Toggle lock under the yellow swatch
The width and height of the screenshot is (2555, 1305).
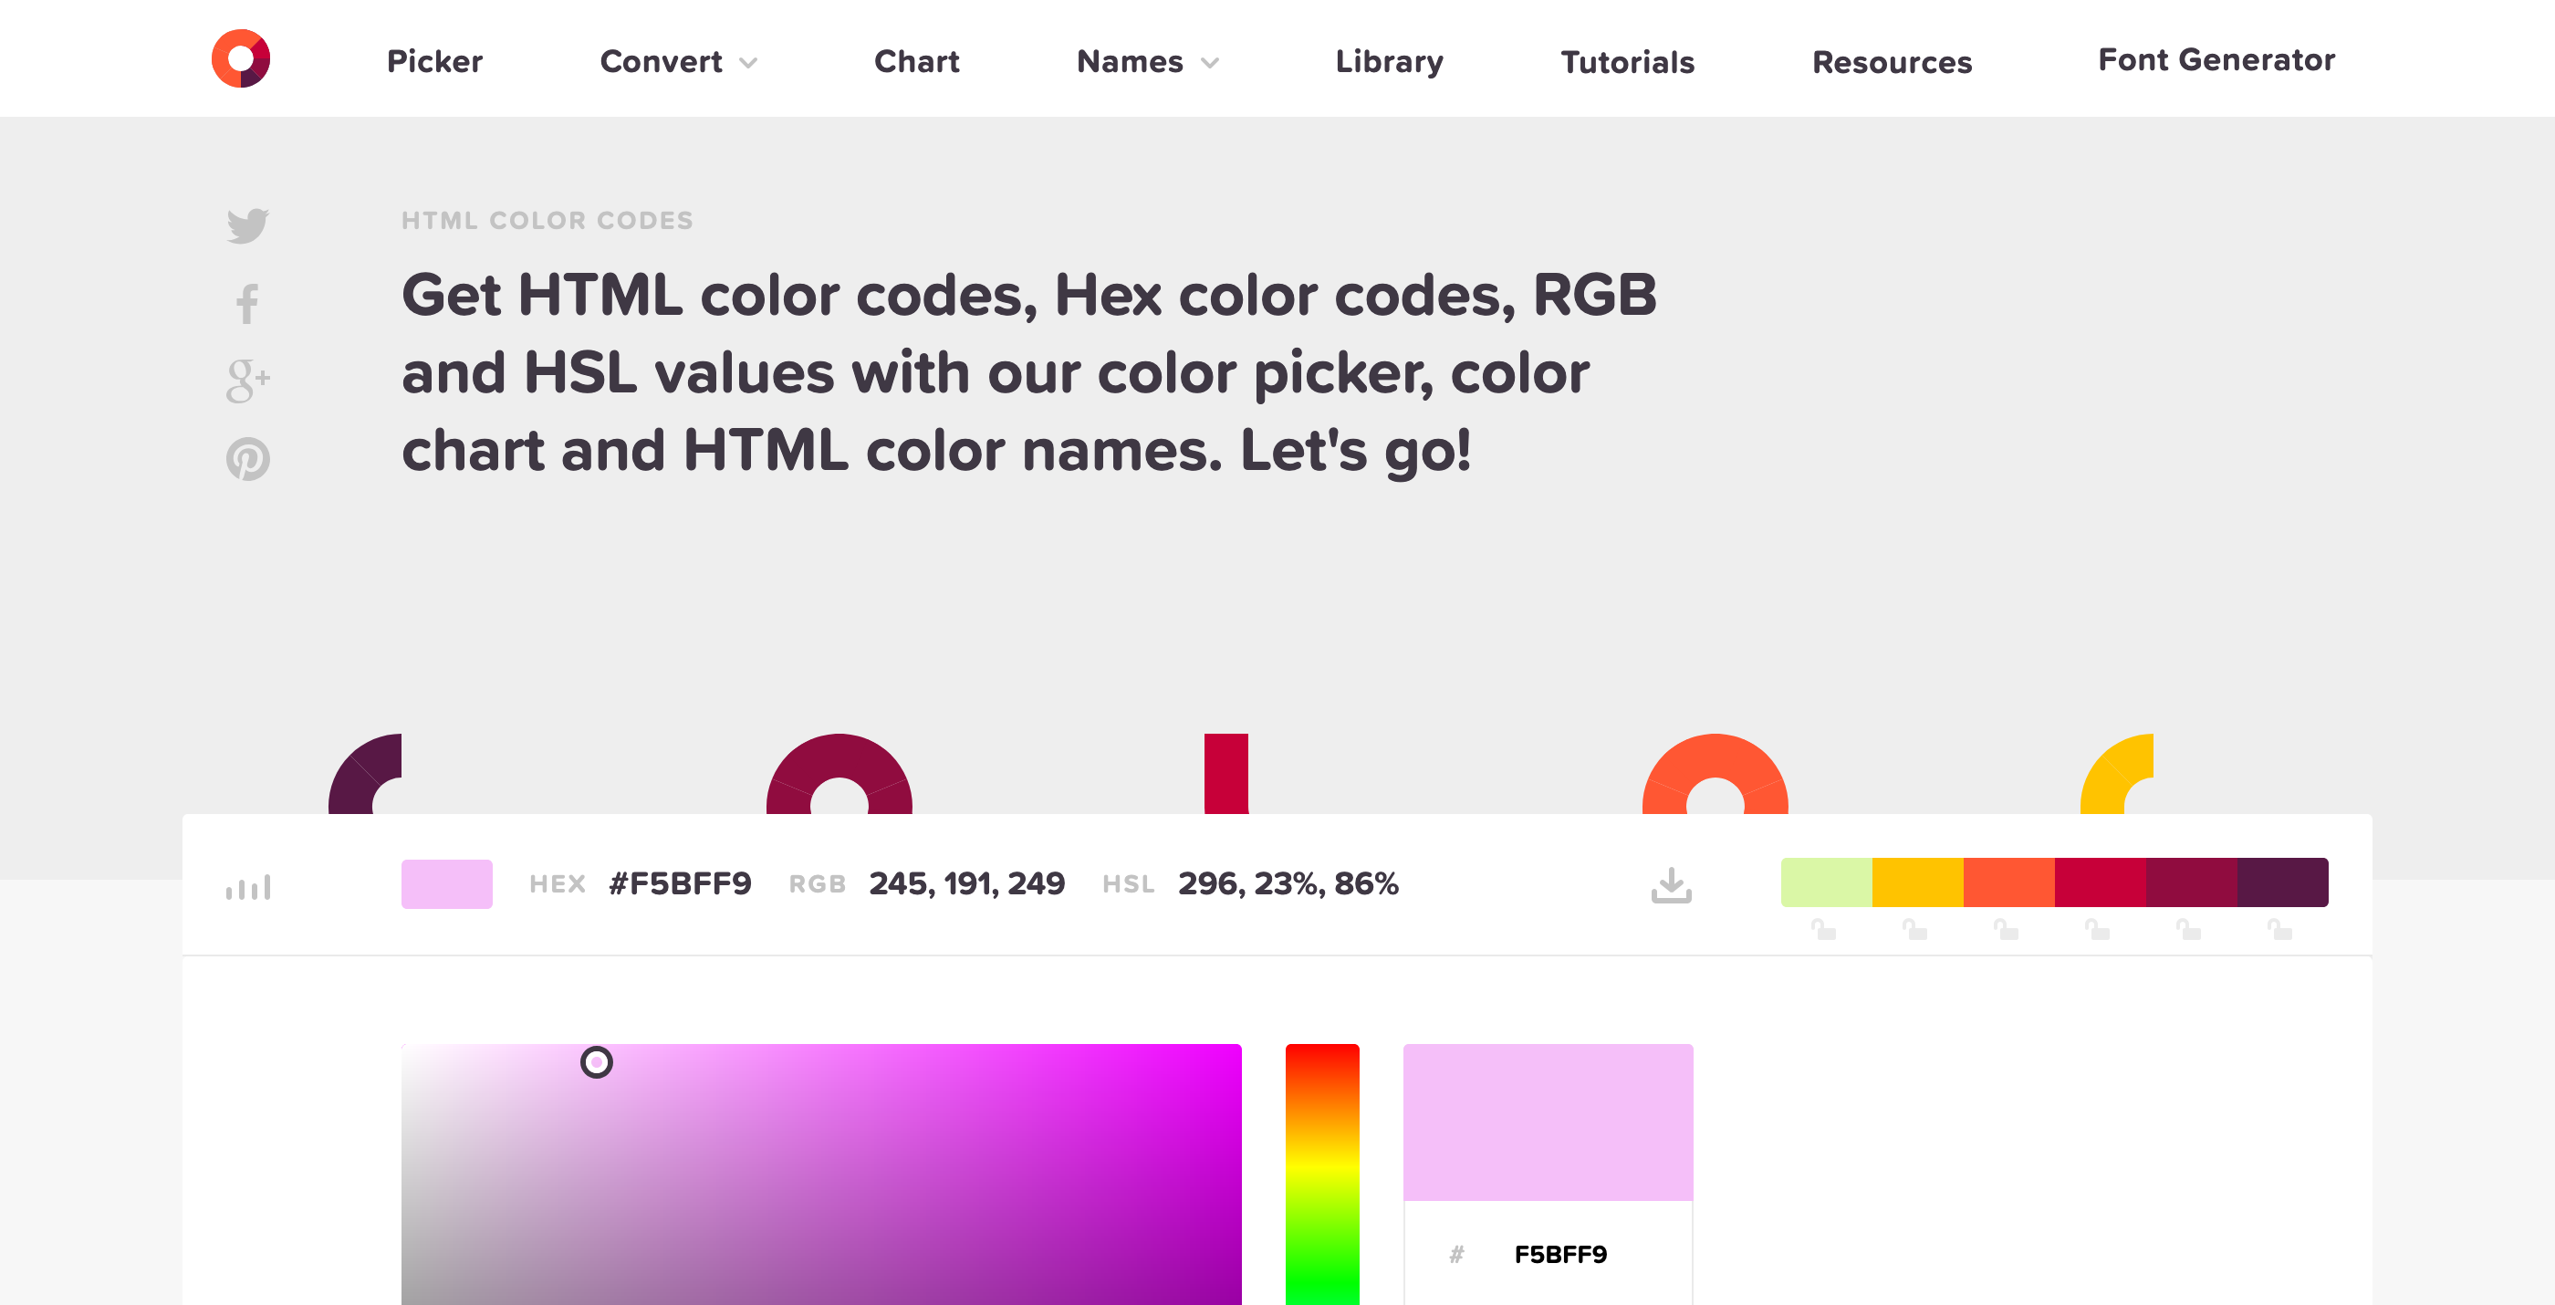(x=1915, y=929)
